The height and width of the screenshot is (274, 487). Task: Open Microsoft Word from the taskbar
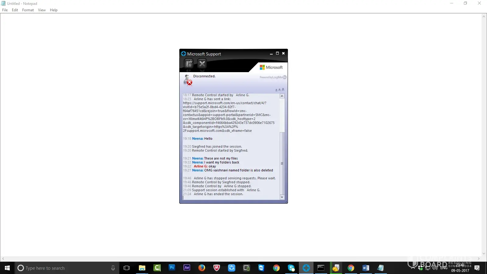pyautogui.click(x=366, y=268)
